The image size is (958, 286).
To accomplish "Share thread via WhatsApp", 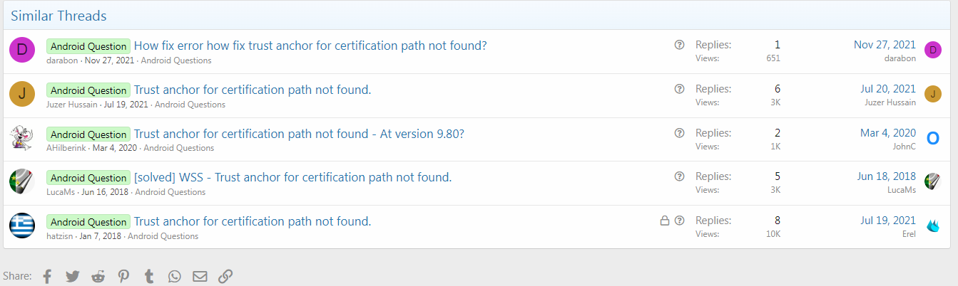I will point(175,276).
